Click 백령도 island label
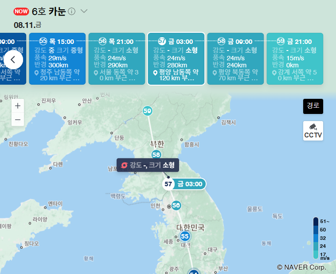 (118, 196)
